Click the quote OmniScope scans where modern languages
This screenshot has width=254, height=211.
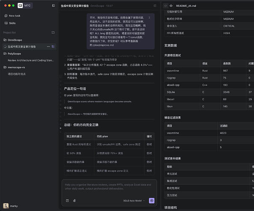100,102
